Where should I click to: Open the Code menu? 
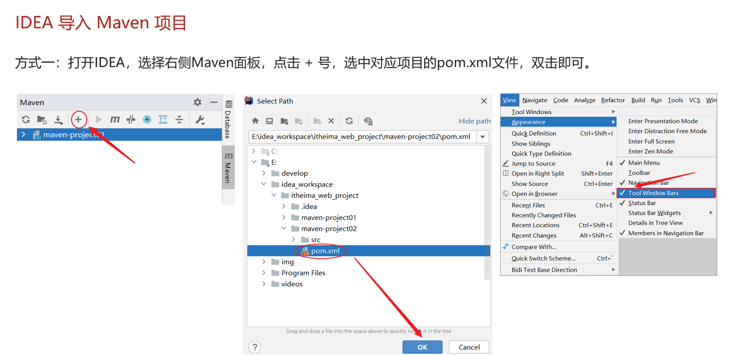561,100
